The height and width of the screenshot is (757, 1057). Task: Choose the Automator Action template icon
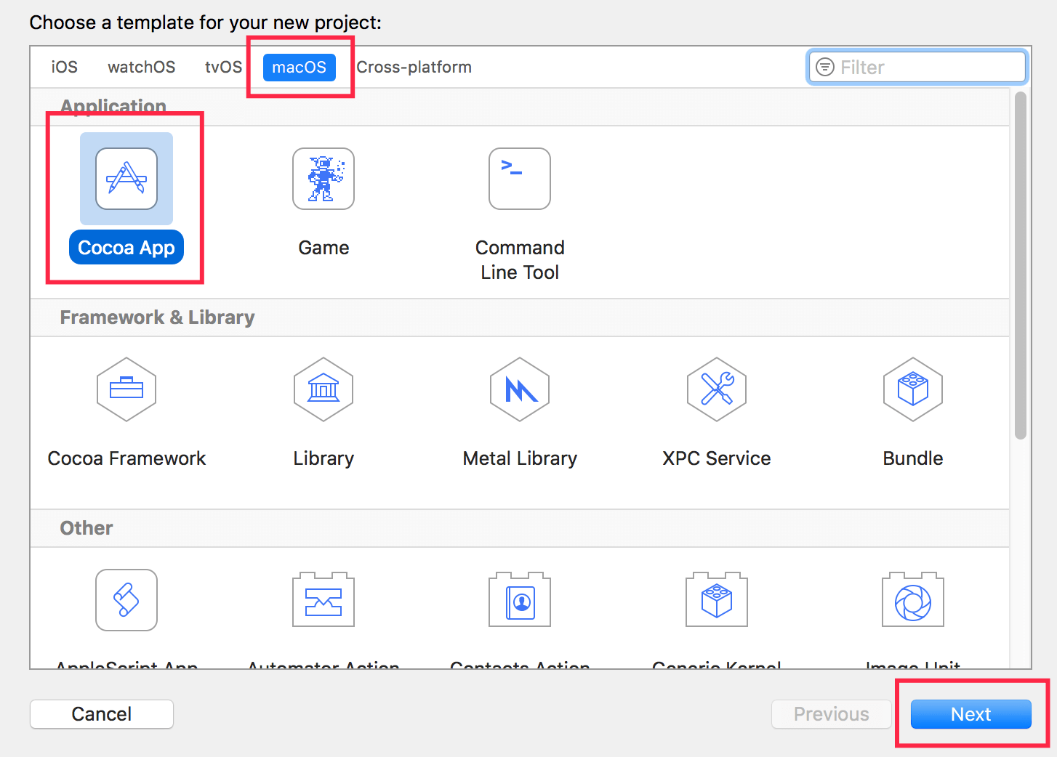click(x=323, y=600)
